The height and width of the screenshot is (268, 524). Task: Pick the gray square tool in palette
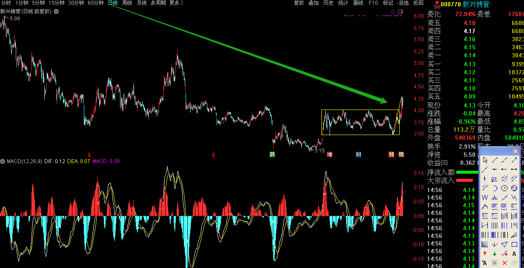[495, 262]
